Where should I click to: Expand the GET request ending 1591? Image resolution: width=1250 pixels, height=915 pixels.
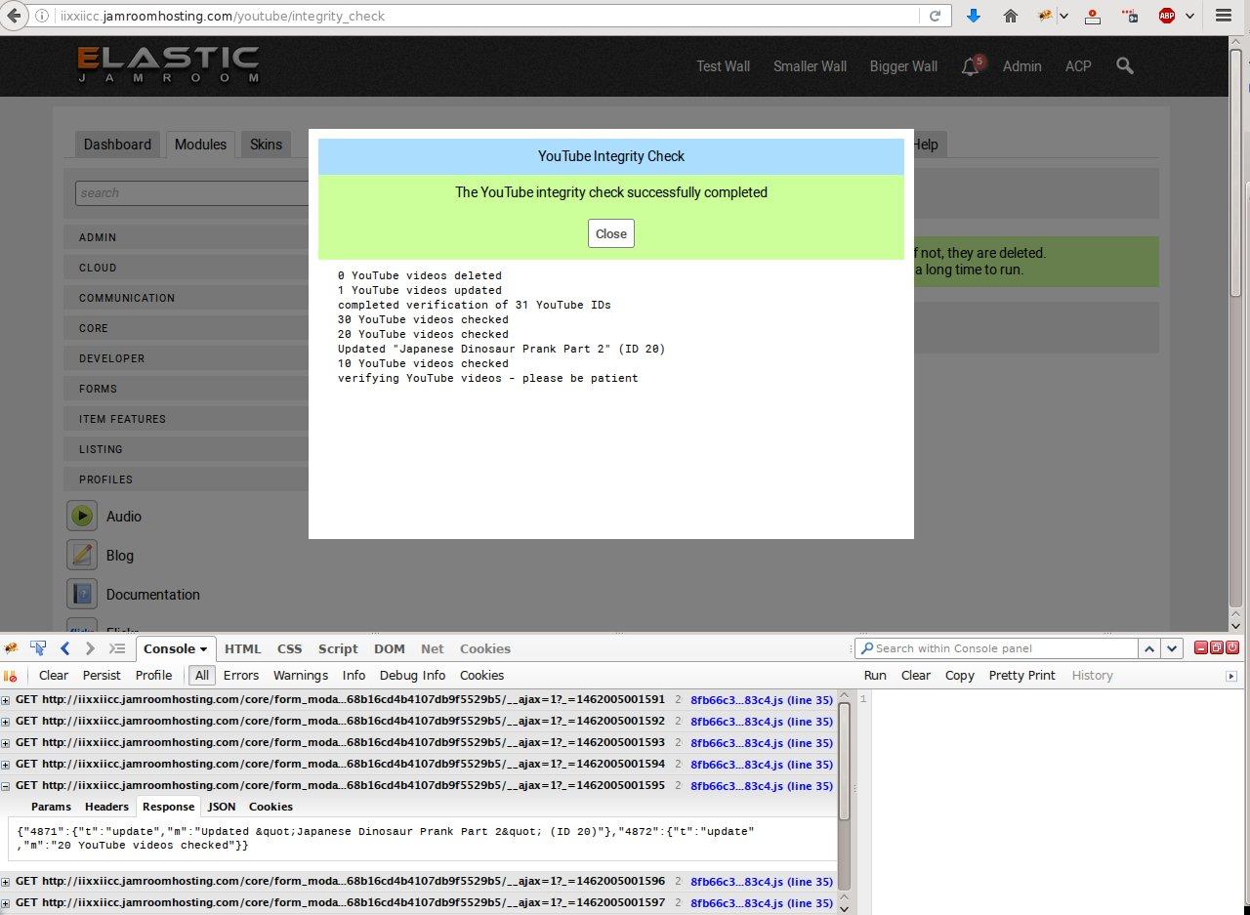point(6,700)
